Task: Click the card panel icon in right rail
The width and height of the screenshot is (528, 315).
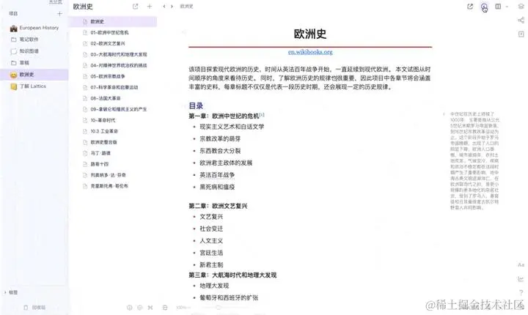Action: tap(521, 34)
